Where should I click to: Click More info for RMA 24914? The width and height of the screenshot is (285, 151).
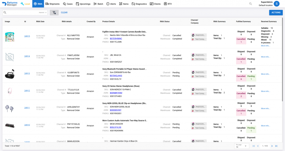click(266, 57)
